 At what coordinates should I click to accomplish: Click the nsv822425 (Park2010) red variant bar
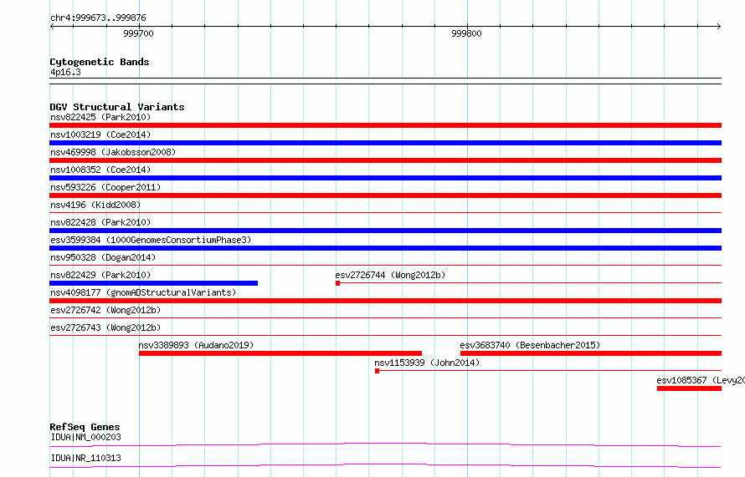pyautogui.click(x=385, y=125)
